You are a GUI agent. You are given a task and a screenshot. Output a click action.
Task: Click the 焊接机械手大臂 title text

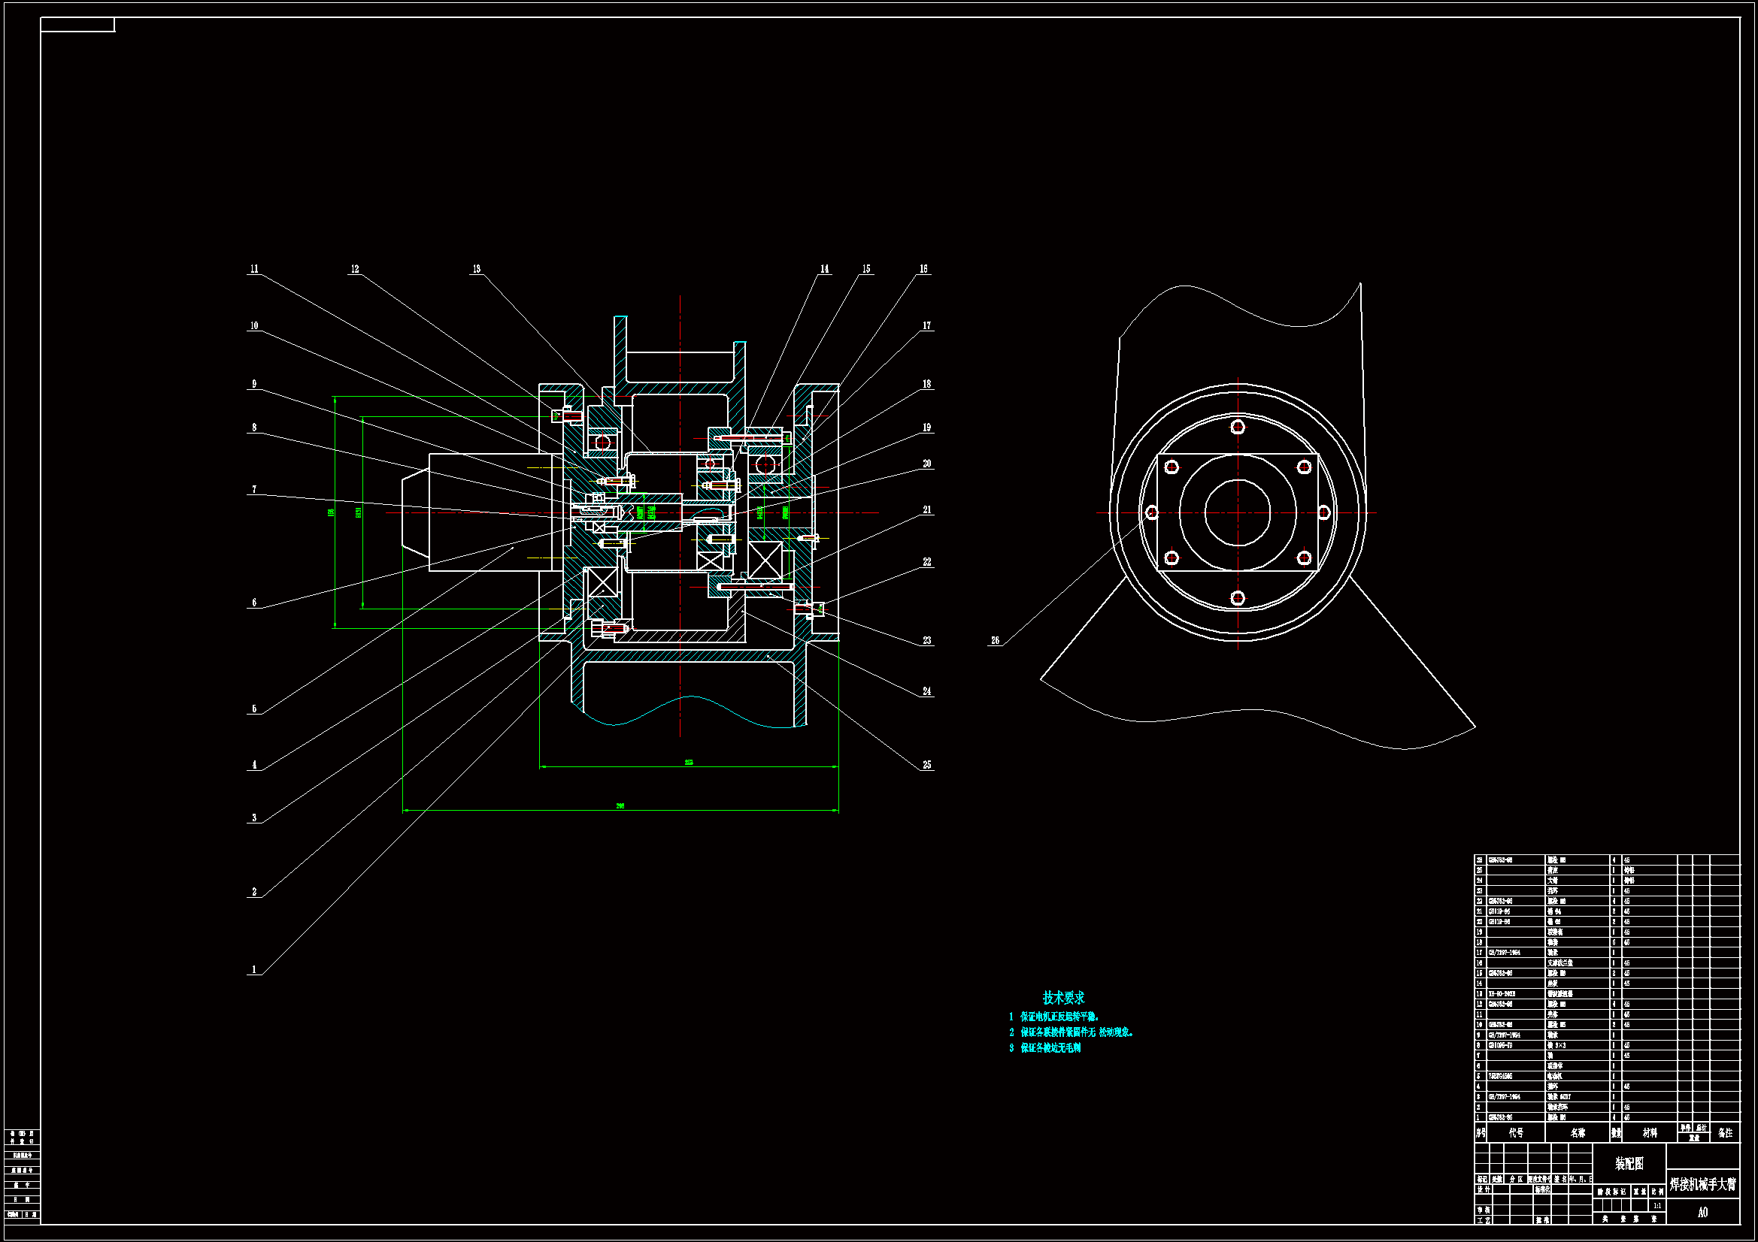click(1702, 1185)
